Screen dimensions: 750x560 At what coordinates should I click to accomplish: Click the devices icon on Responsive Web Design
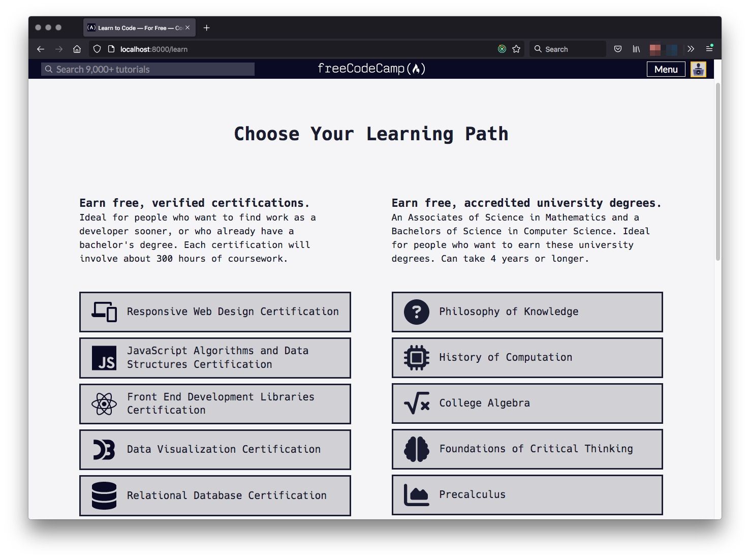[x=104, y=312]
